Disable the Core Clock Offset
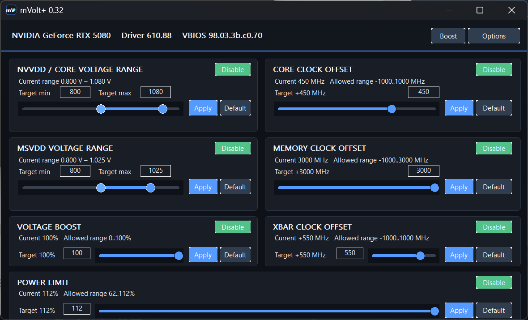This screenshot has height=320, width=528. [x=494, y=69]
